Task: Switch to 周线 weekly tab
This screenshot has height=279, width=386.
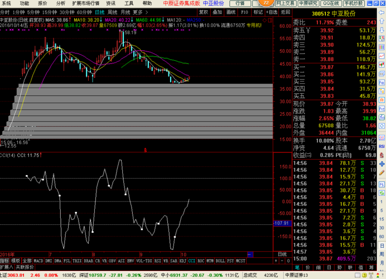Action: pyautogui.click(x=113, y=12)
